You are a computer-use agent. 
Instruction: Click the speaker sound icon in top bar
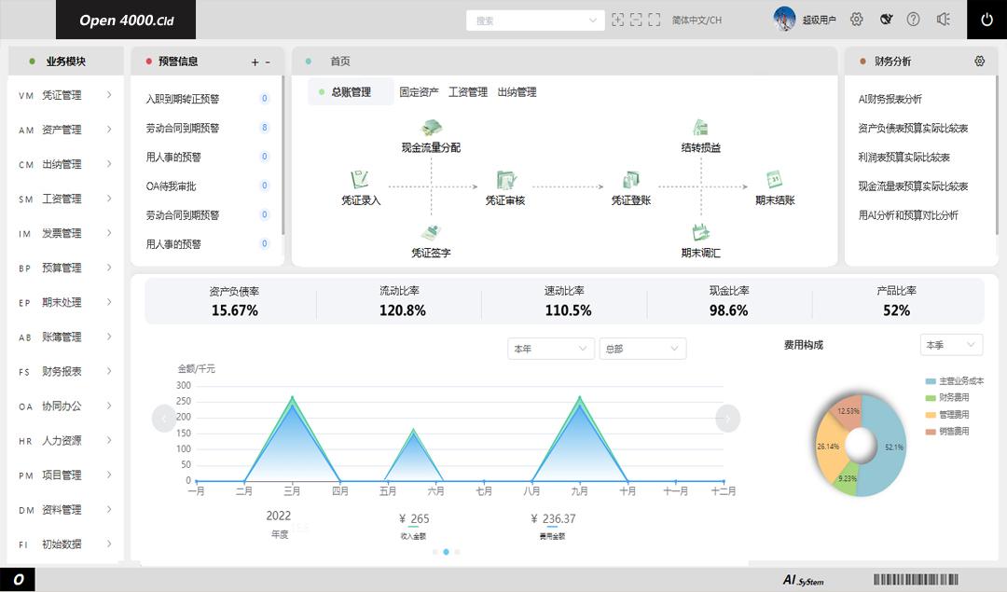pyautogui.click(x=943, y=20)
